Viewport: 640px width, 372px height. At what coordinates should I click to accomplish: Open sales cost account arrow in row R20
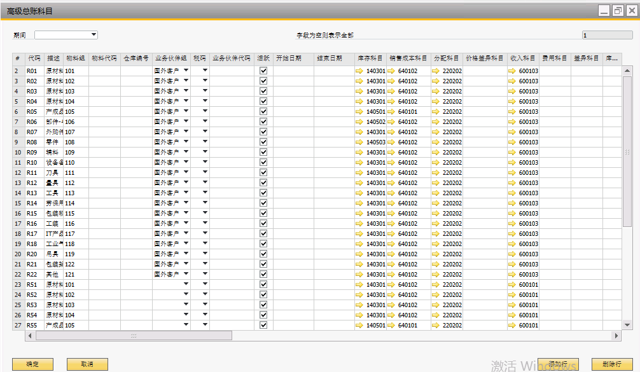(x=391, y=254)
